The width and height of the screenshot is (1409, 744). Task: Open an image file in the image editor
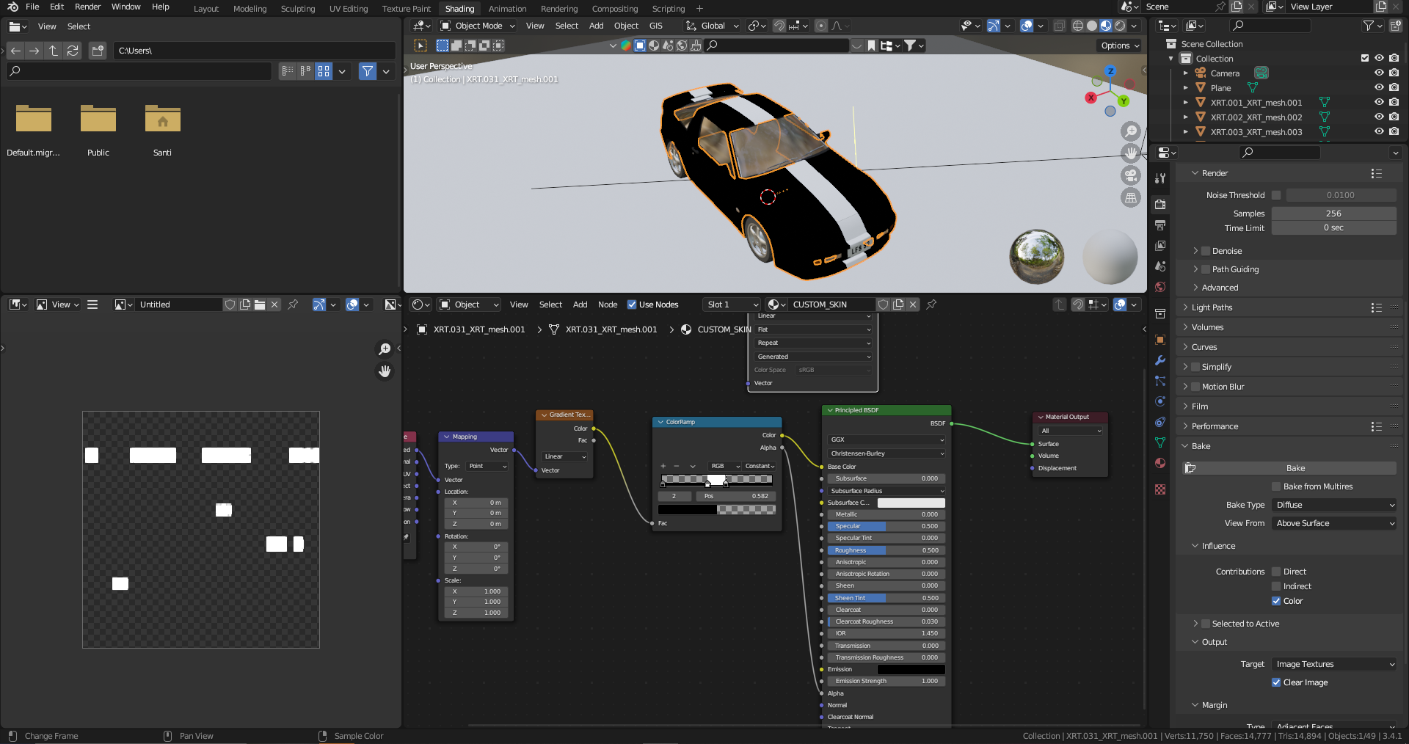pos(260,304)
